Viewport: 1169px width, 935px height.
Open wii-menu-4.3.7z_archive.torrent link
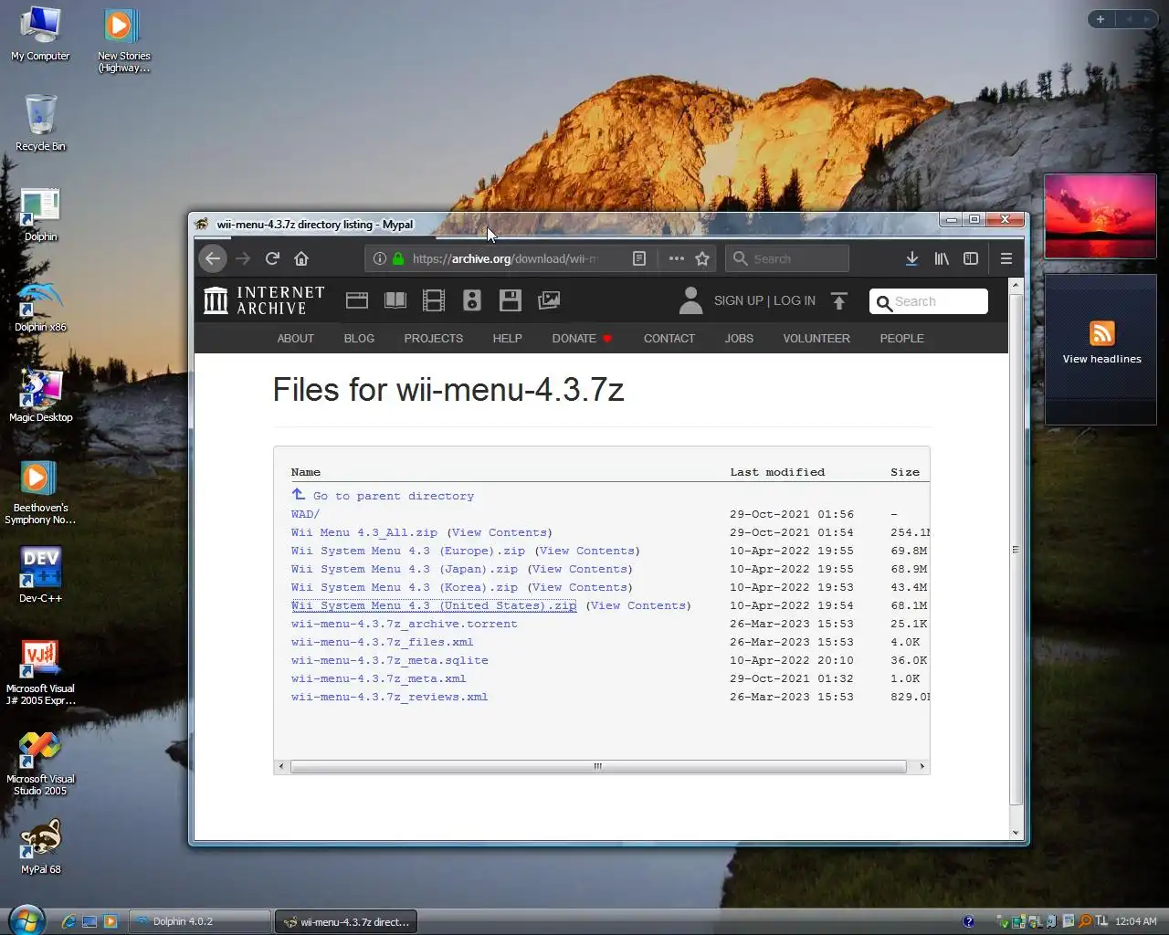[x=405, y=624]
